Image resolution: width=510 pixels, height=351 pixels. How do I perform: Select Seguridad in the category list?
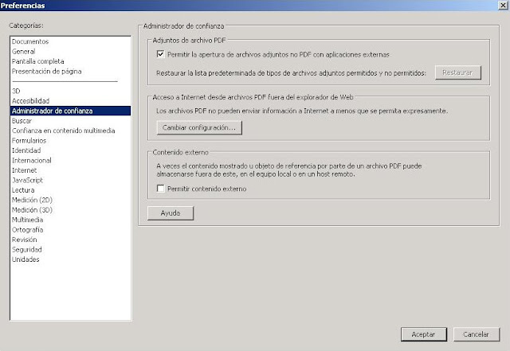click(x=26, y=250)
